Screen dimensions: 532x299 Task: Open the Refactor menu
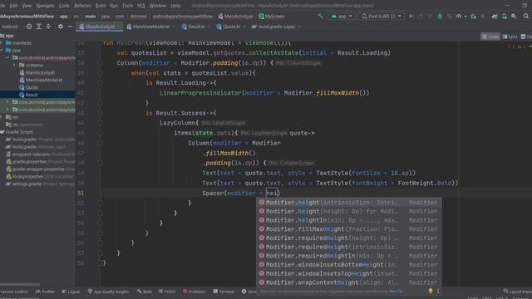coord(82,6)
